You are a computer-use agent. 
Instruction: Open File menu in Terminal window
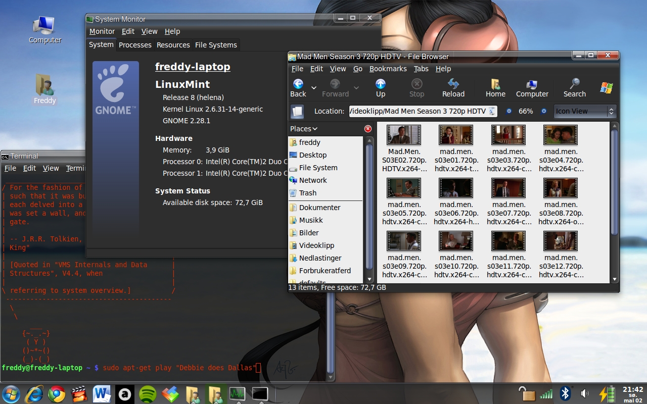click(x=10, y=168)
